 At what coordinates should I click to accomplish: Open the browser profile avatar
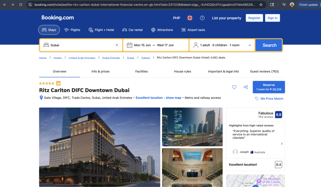(x=292, y=4)
